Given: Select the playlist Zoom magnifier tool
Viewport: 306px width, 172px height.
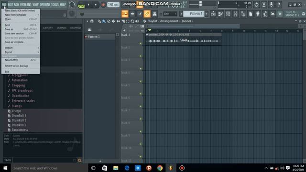Looking at the screenshot, I should [132, 21].
